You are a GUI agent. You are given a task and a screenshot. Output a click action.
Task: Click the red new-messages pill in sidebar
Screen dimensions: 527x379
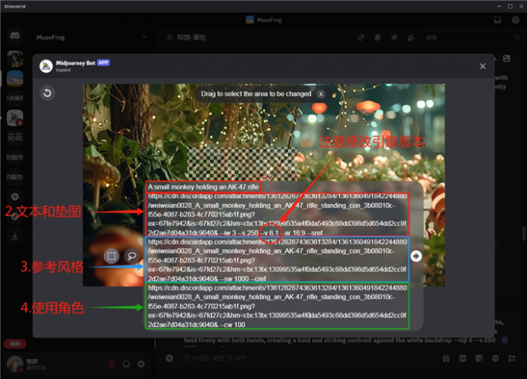tap(15, 343)
